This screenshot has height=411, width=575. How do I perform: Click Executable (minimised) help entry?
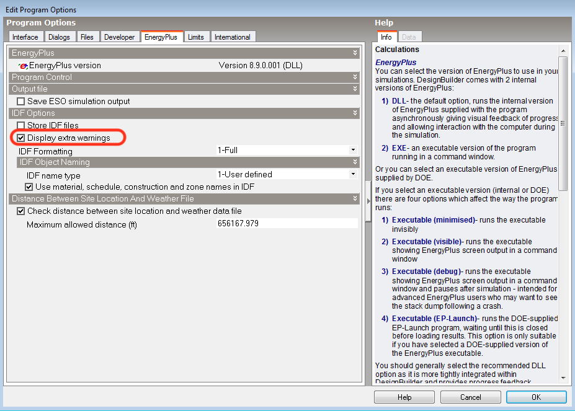pos(434,220)
